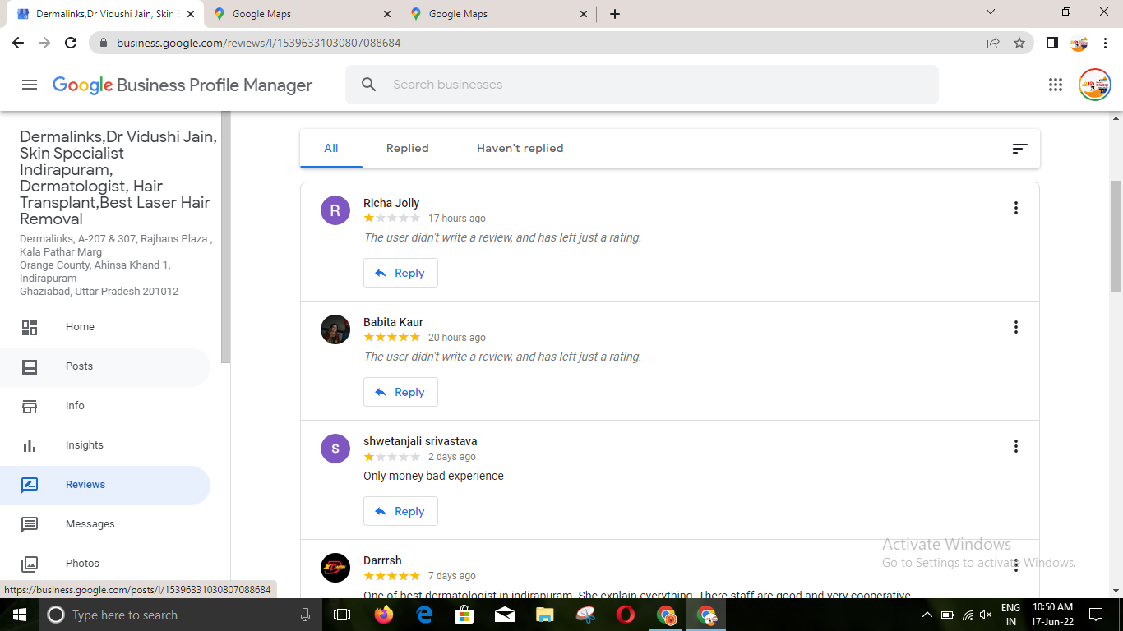This screenshot has height=631, width=1123.
Task: Click the browser back arrow
Action: click(18, 43)
